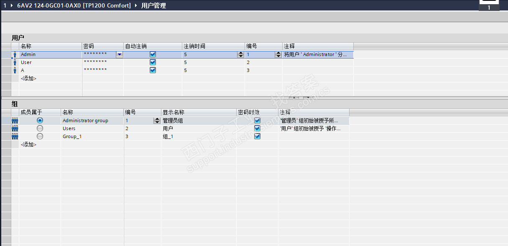Click breadcrumb 6AV2 124-0GC01-0AX0 [TP1200 Comfort]
Viewport: 508px width, 246px height.
pos(74,5)
